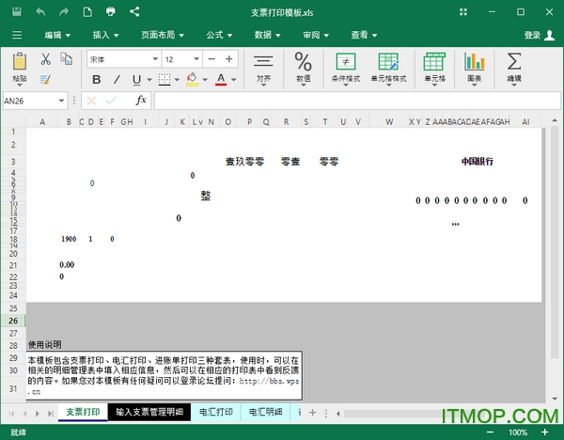This screenshot has height=440, width=564.
Task: Switch to the 电汇打印 sheet tab
Action: coord(216,412)
